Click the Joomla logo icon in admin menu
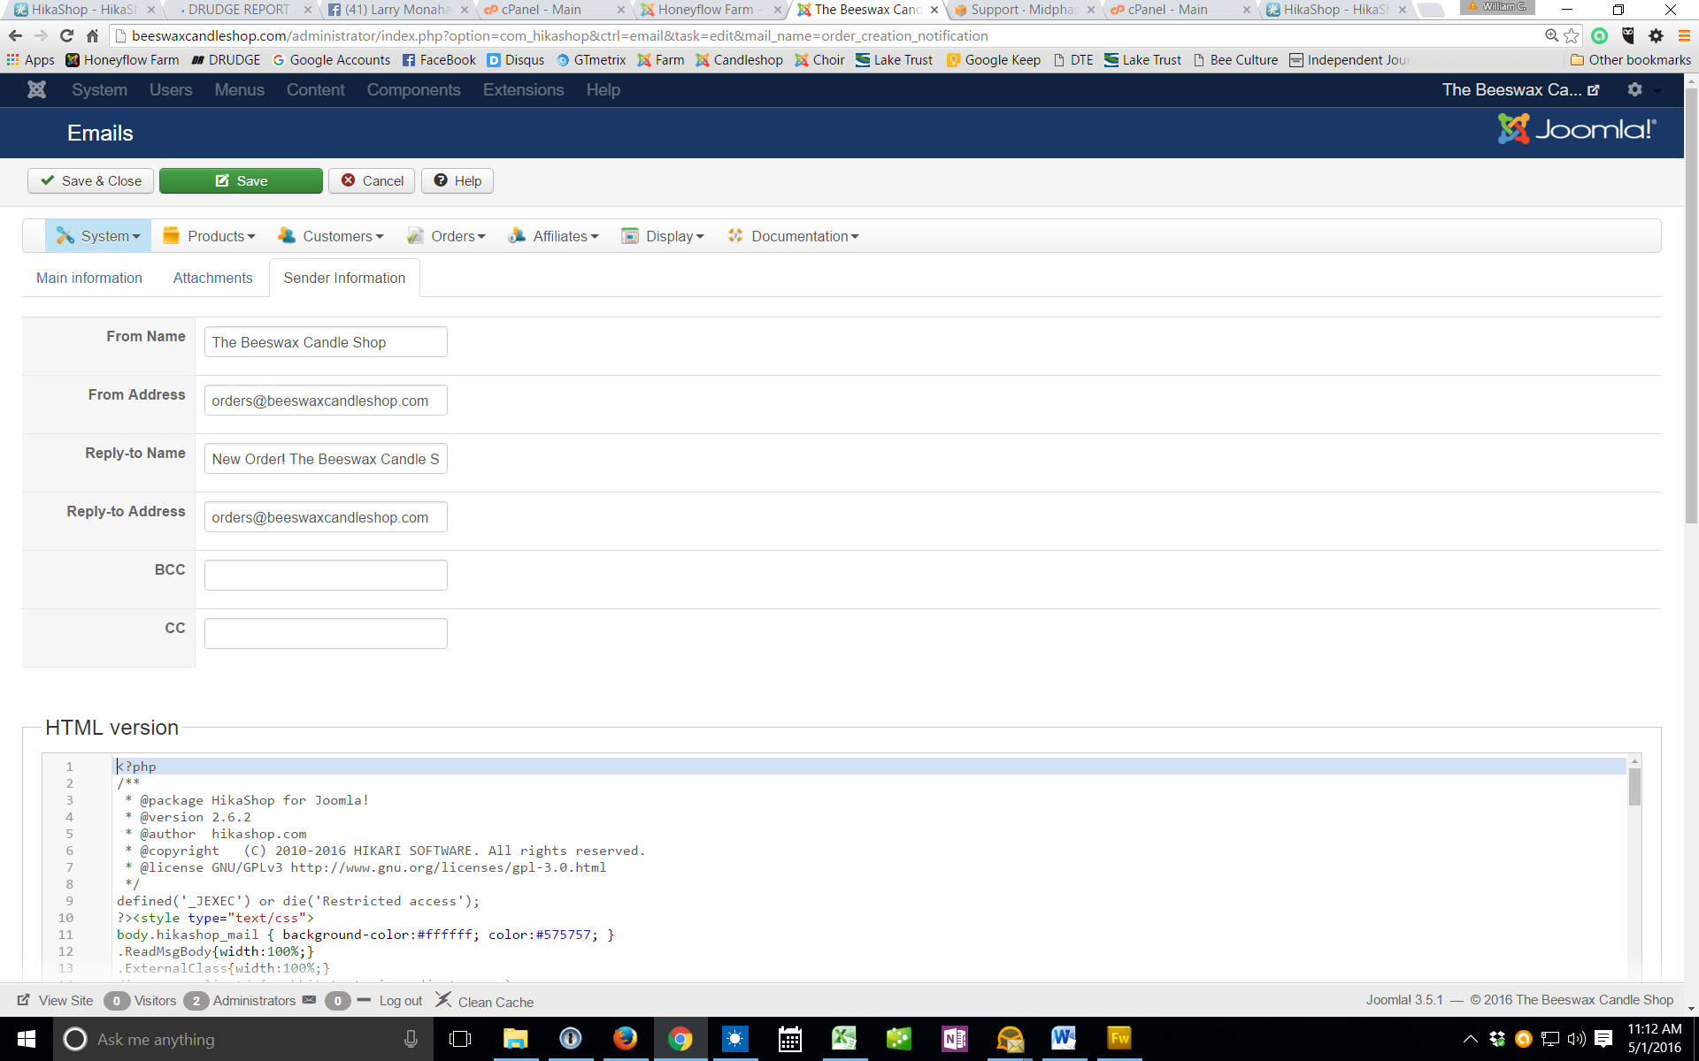 (x=36, y=89)
